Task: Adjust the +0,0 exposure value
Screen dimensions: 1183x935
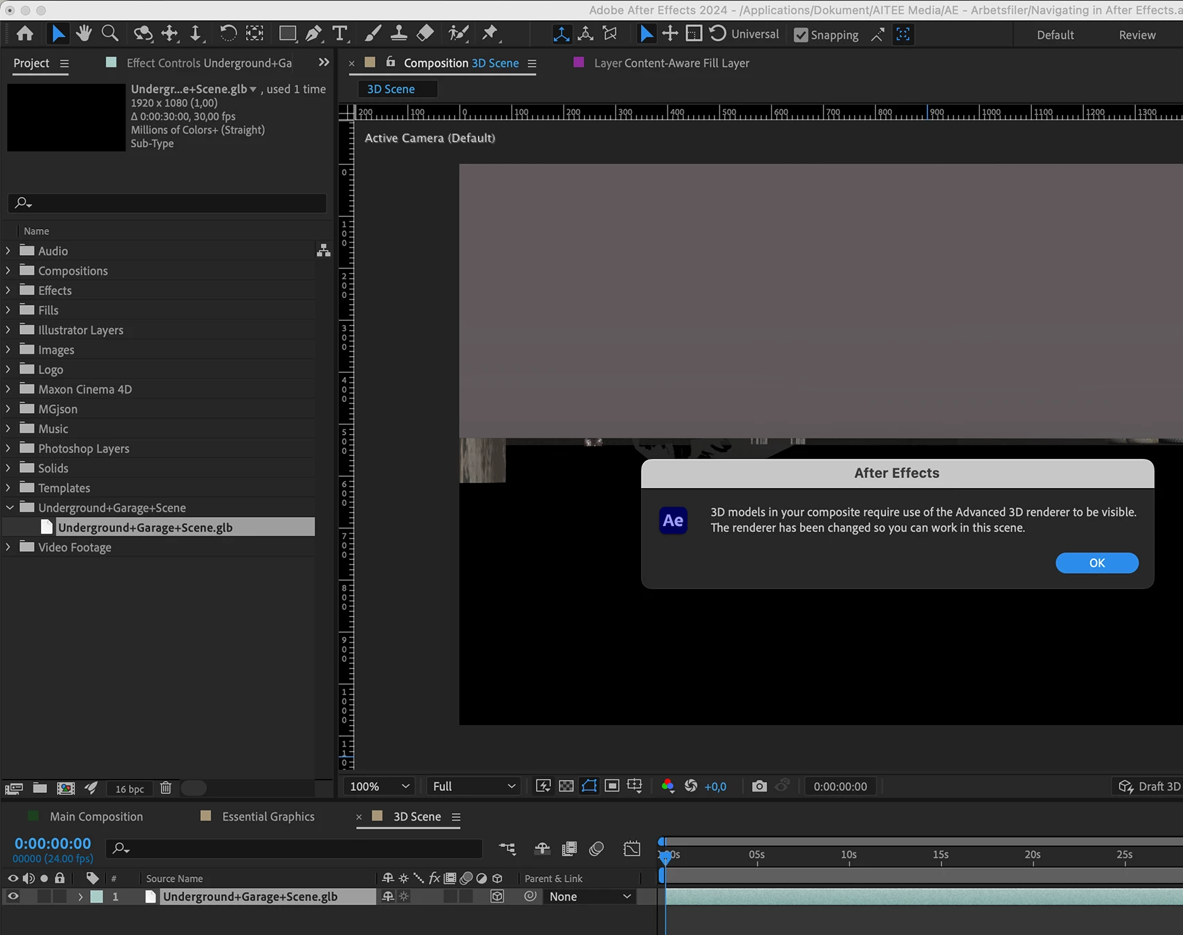Action: coord(715,787)
